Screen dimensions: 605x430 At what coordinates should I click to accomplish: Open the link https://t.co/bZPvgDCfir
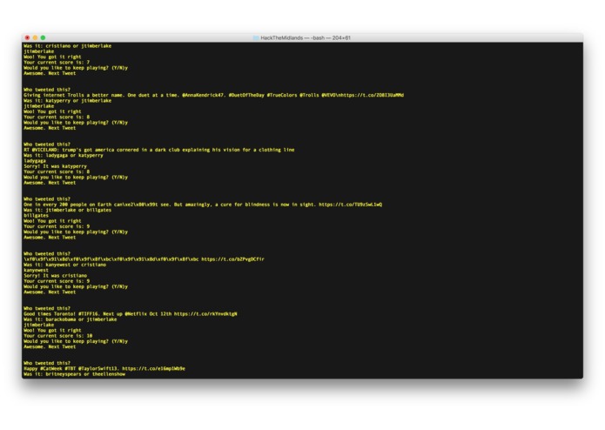tap(232, 259)
